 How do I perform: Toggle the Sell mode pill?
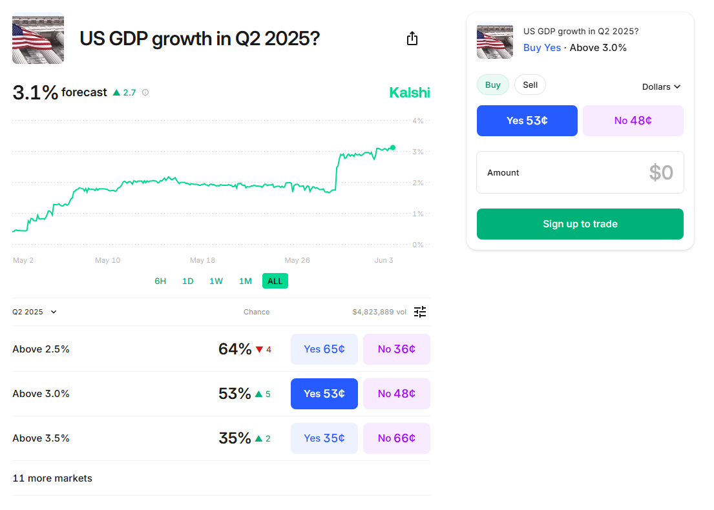click(x=530, y=85)
